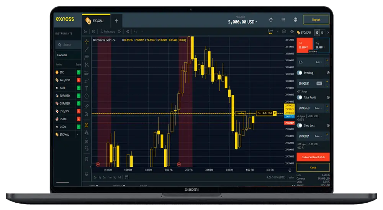
Task: Click Confirm Sell Limit 0.5 lots
Action: (x=313, y=157)
